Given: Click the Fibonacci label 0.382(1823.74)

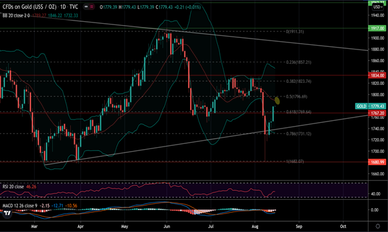Looking at the screenshot, I should click(298, 81).
